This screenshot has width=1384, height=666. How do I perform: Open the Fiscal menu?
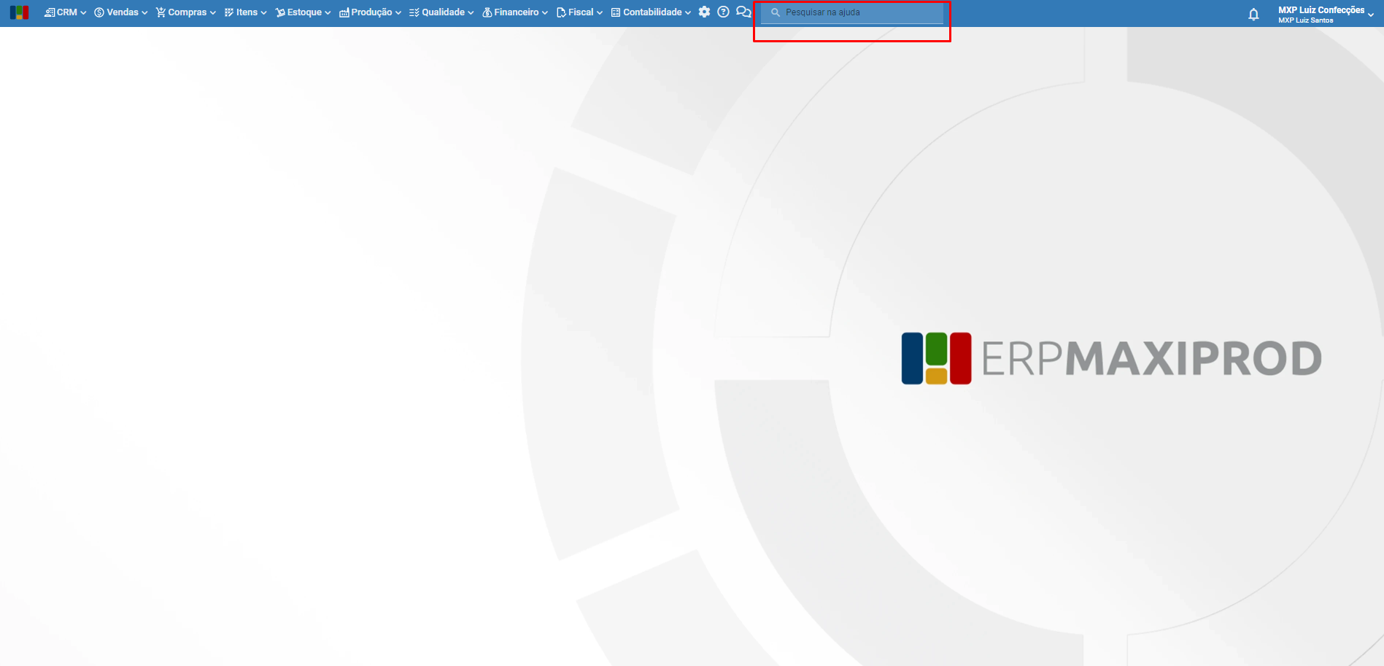[579, 12]
